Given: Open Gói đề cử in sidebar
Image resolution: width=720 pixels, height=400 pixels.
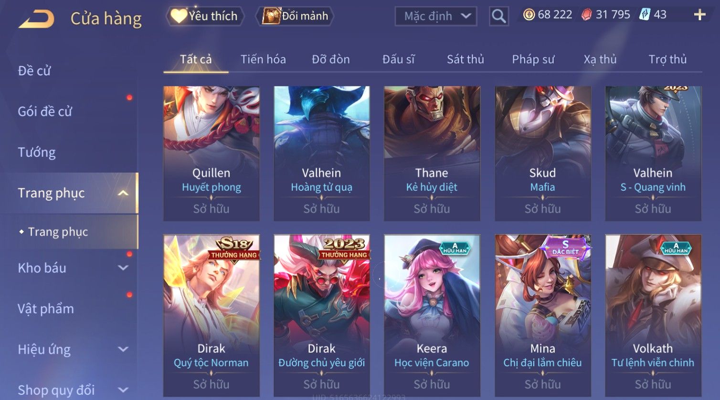Looking at the screenshot, I should pyautogui.click(x=45, y=111).
